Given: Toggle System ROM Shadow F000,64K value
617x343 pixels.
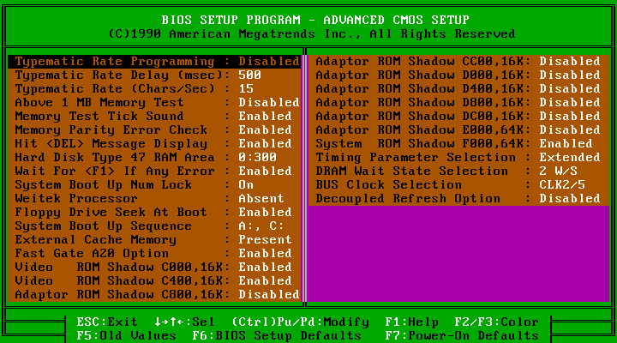Looking at the screenshot, I should (566, 144).
